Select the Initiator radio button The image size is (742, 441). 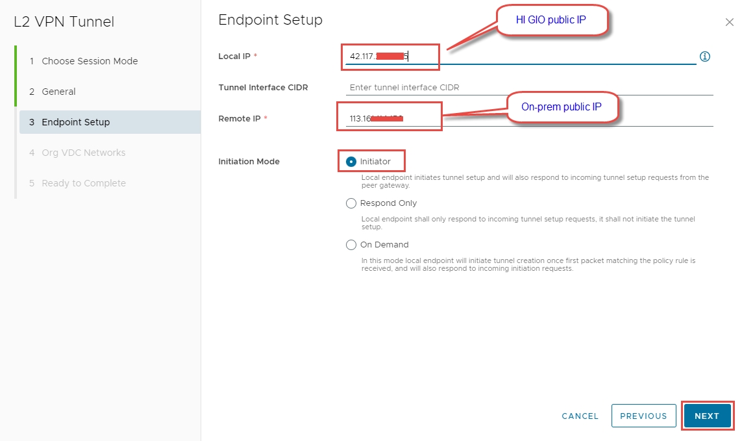(351, 162)
